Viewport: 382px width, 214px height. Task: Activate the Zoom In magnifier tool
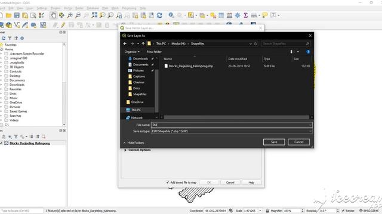(x=70, y=15)
